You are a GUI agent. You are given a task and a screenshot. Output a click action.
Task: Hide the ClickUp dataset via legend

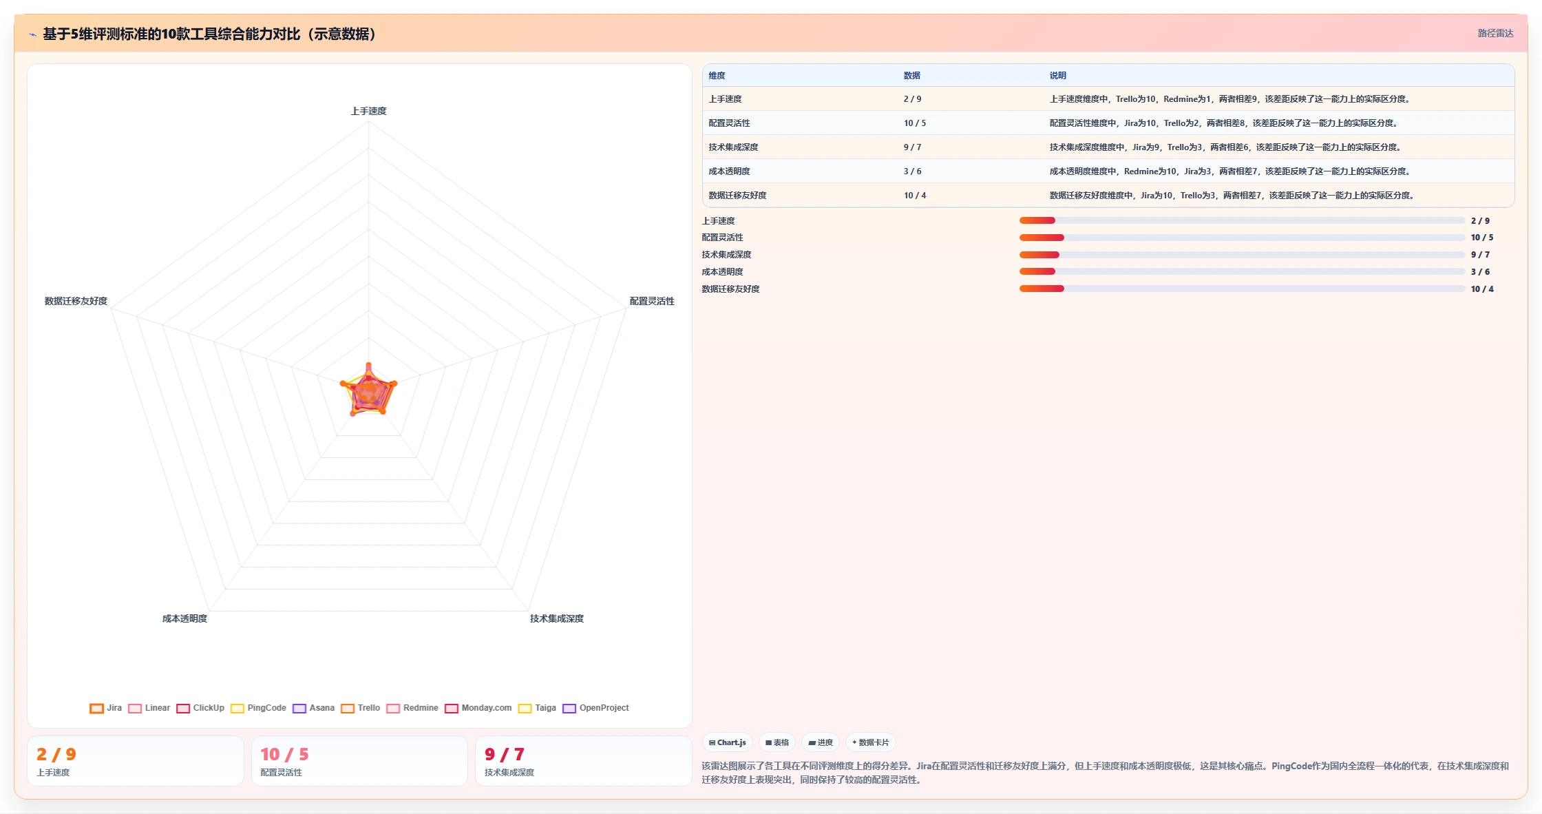tap(200, 708)
